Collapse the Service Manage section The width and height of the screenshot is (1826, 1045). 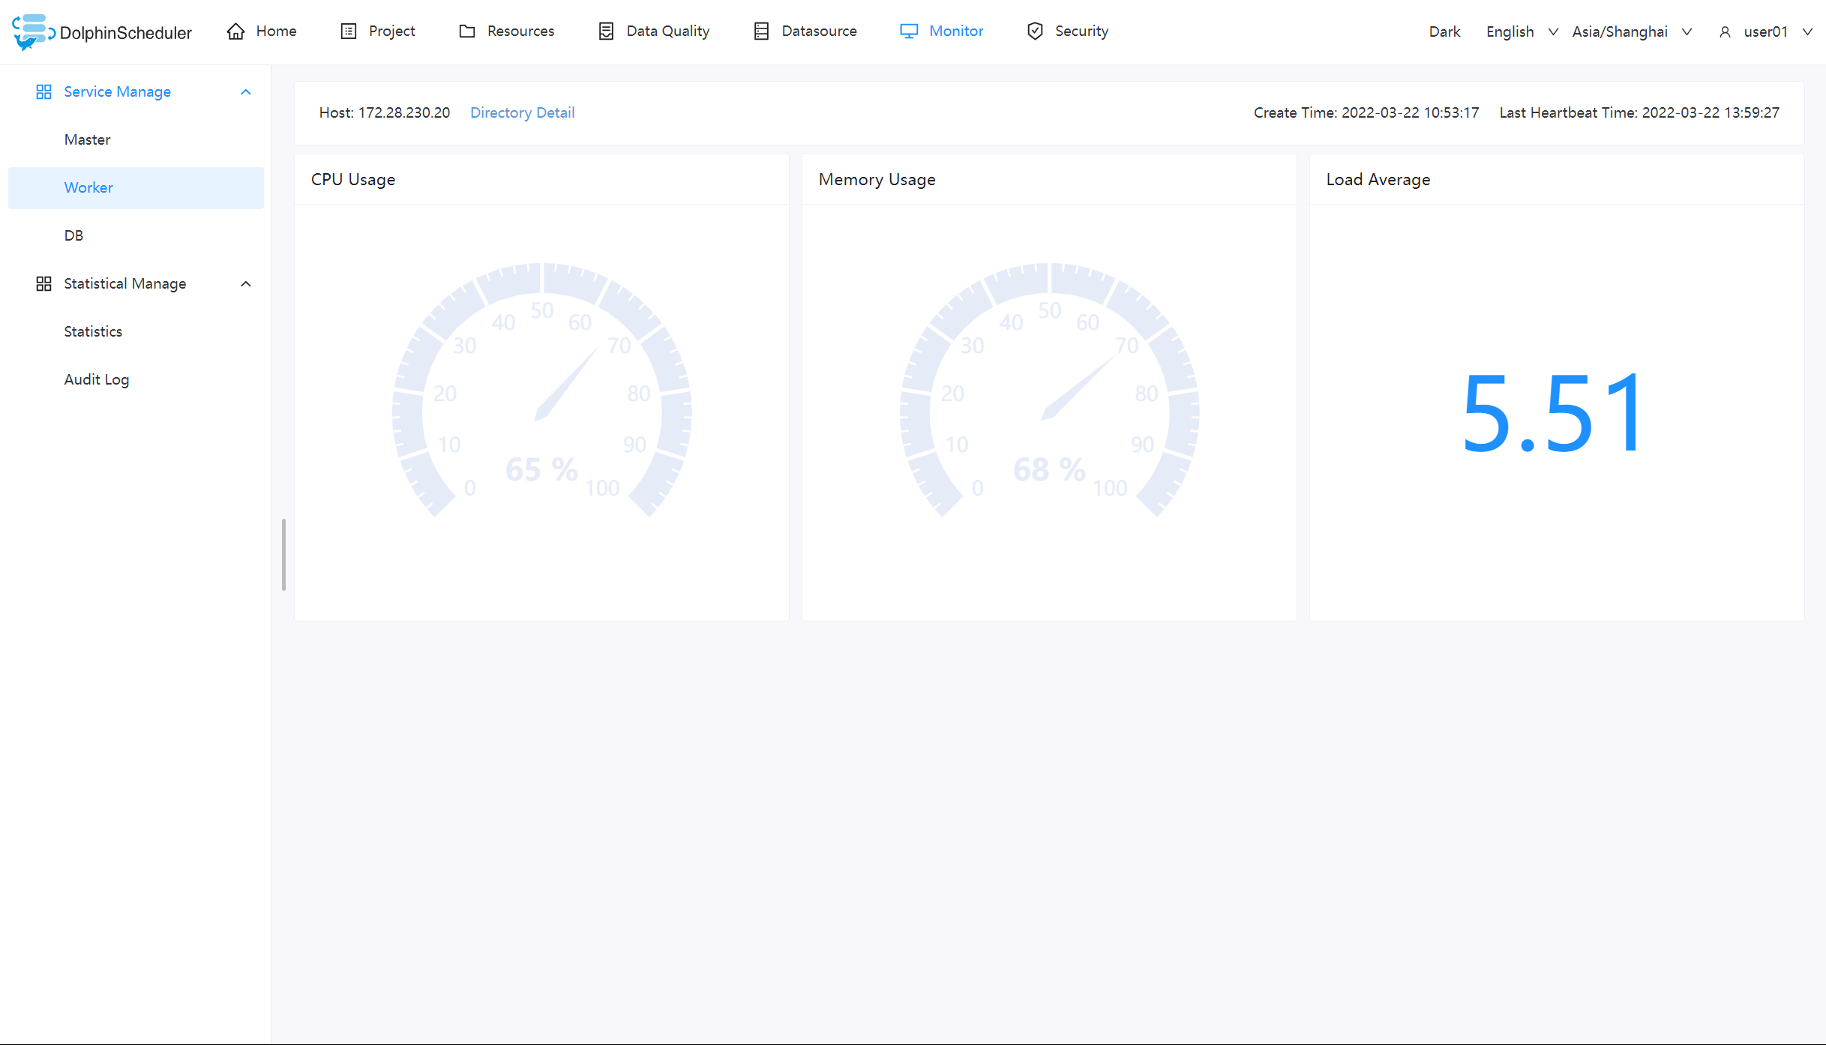tap(245, 91)
